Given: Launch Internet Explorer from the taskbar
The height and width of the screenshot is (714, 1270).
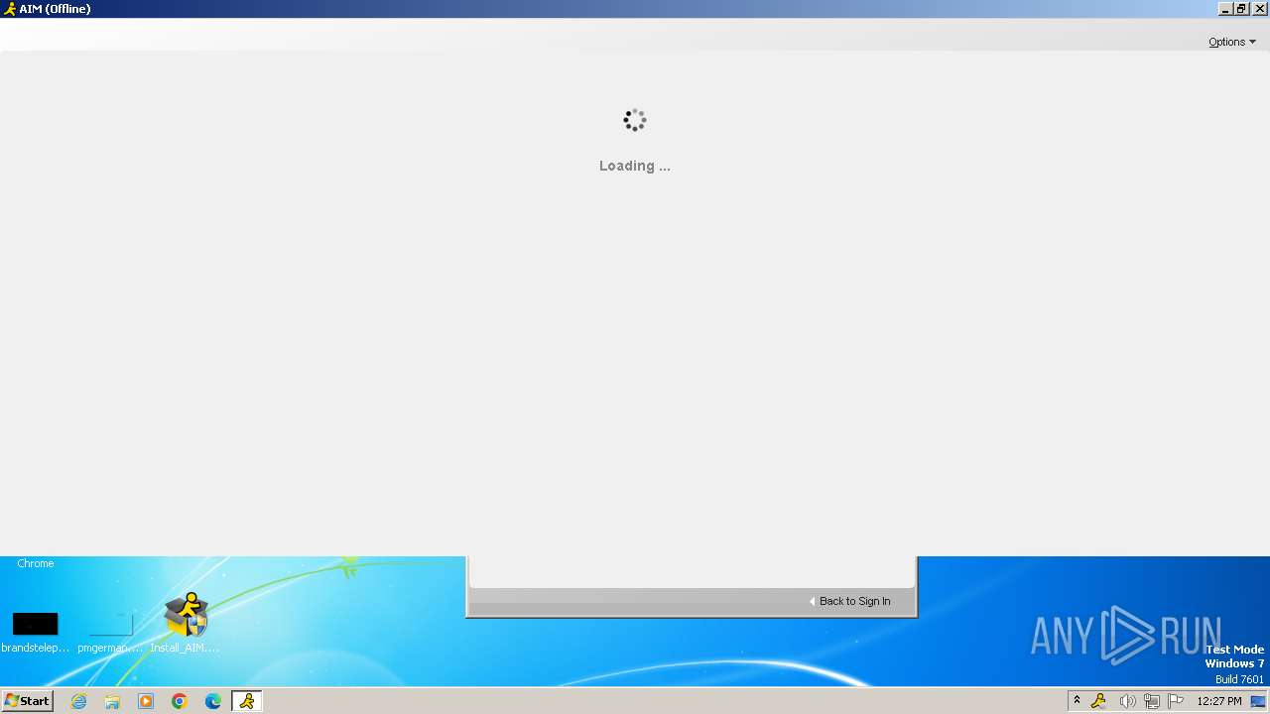Looking at the screenshot, I should 78,701.
